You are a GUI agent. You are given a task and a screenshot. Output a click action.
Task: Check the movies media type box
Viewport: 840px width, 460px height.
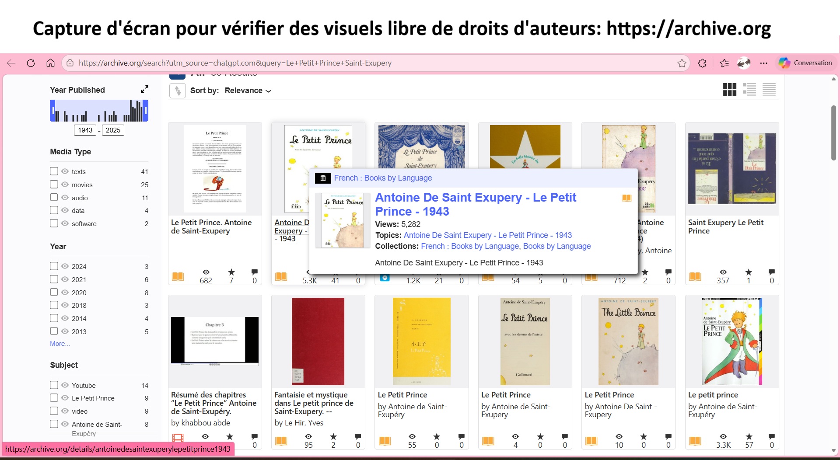coord(54,184)
